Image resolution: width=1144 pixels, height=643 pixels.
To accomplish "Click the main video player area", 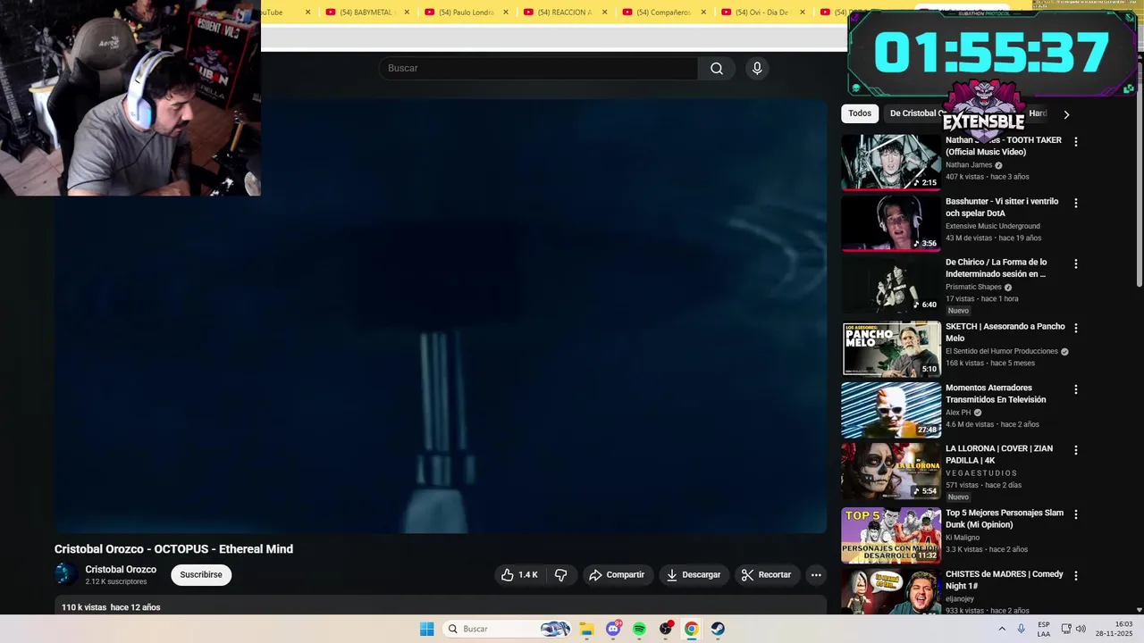I will pos(441,315).
